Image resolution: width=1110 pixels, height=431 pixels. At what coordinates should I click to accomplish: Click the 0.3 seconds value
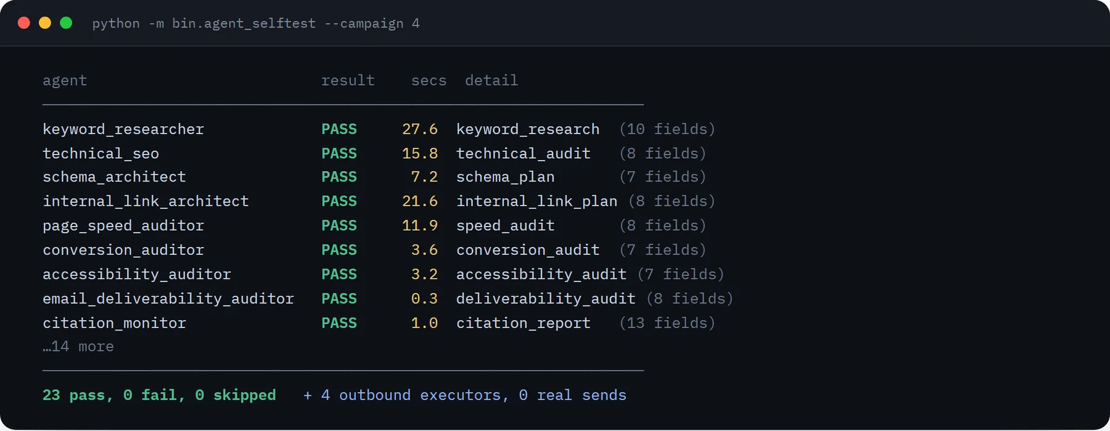coord(424,299)
